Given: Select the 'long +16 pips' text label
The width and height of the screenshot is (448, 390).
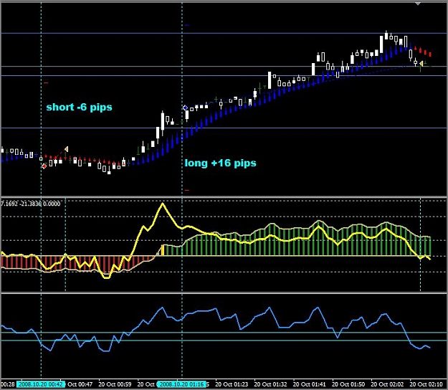Looking at the screenshot, I should (x=220, y=163).
